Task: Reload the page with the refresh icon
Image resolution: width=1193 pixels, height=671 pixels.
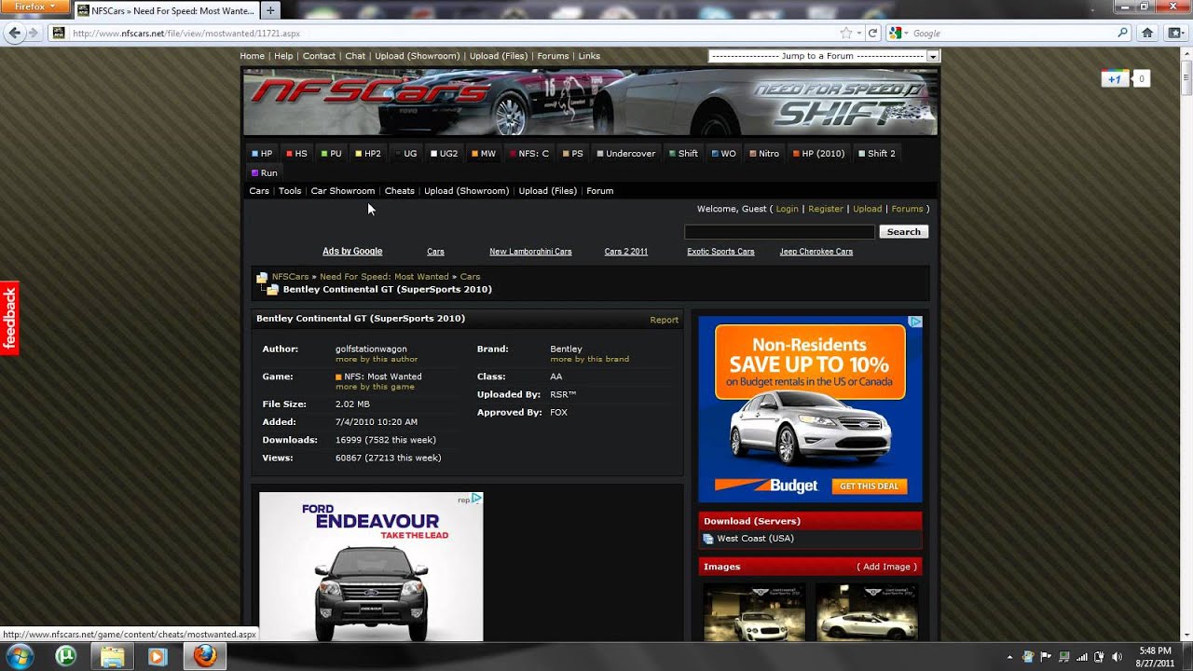Action: [873, 33]
